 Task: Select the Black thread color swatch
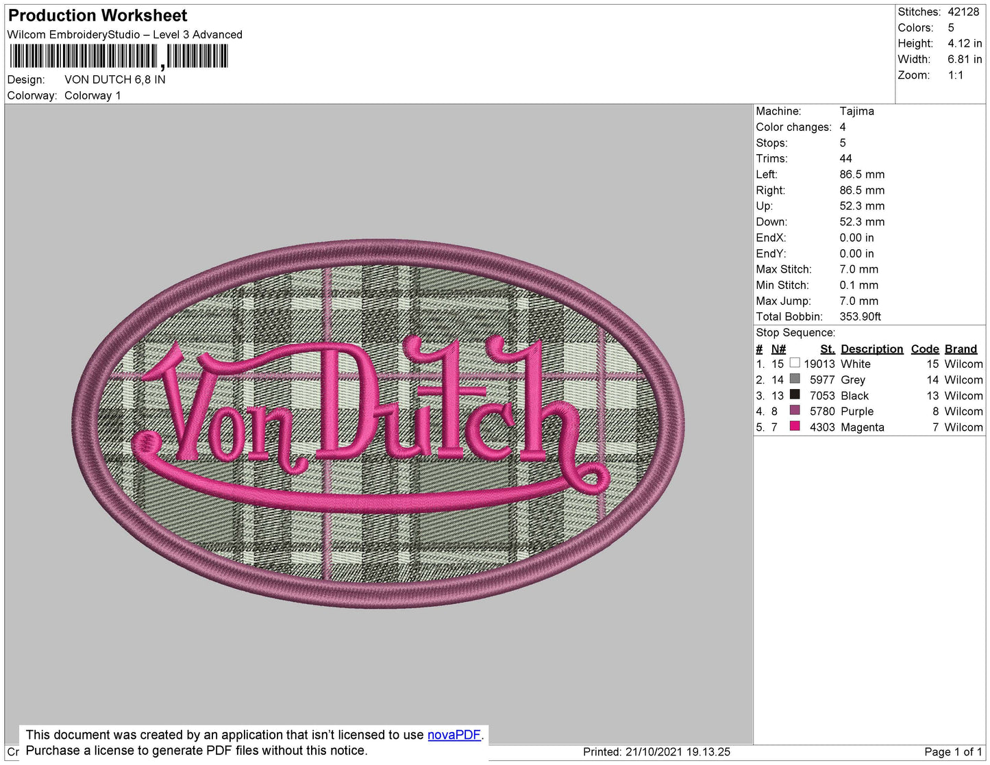tap(795, 394)
